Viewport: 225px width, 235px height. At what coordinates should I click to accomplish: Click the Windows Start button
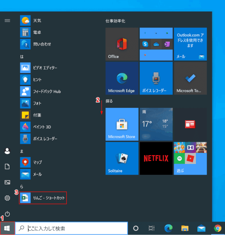tap(7, 228)
